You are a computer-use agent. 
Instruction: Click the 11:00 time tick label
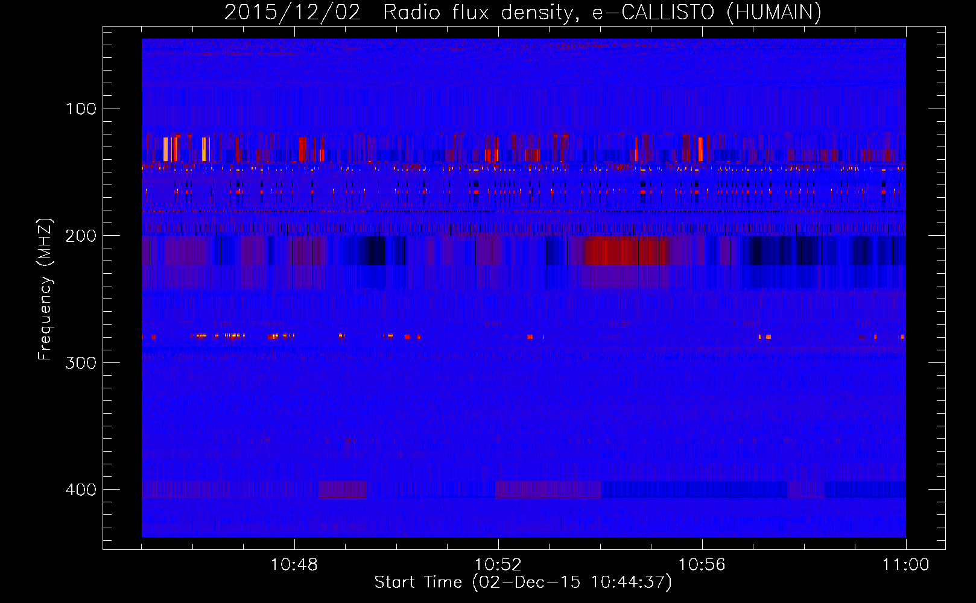(906, 565)
